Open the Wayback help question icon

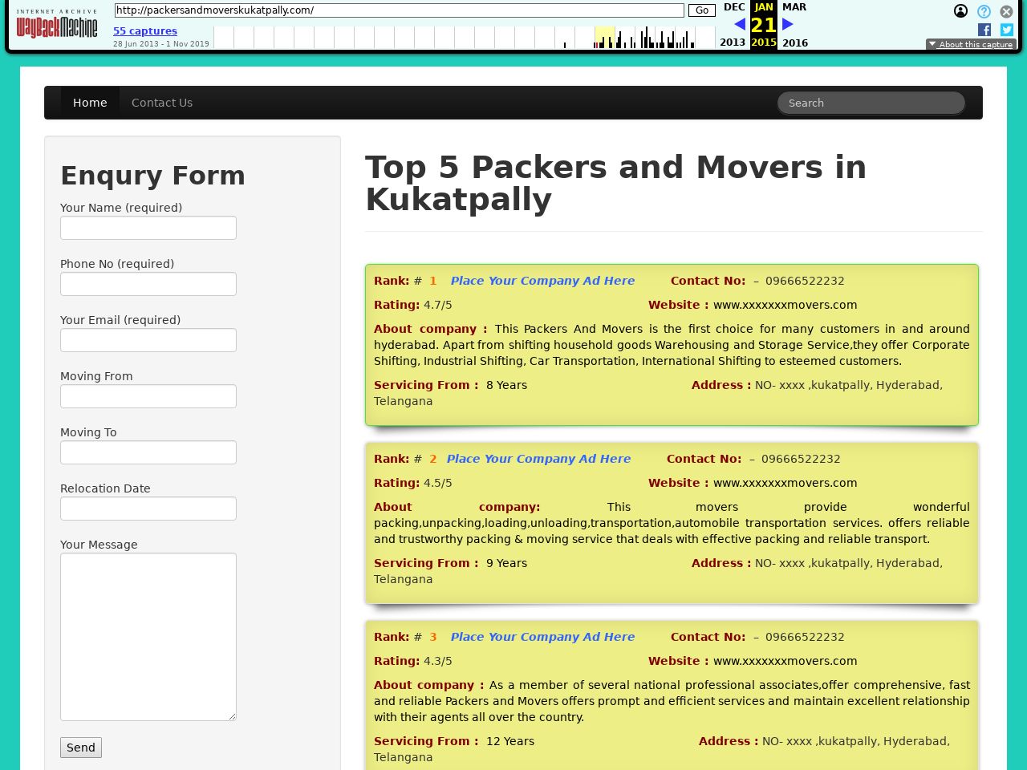[984, 11]
